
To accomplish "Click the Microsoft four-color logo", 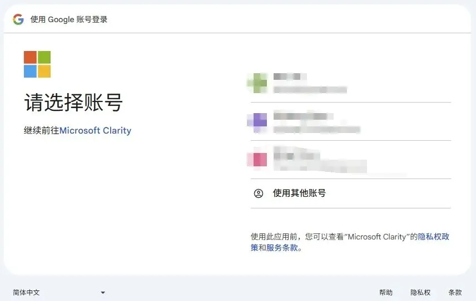I will 37,64.
